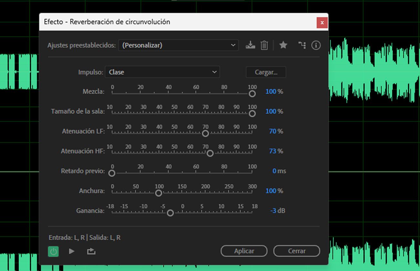This screenshot has width=420, height=271.
Task: Close the effect dialog with the red X
Action: [322, 23]
